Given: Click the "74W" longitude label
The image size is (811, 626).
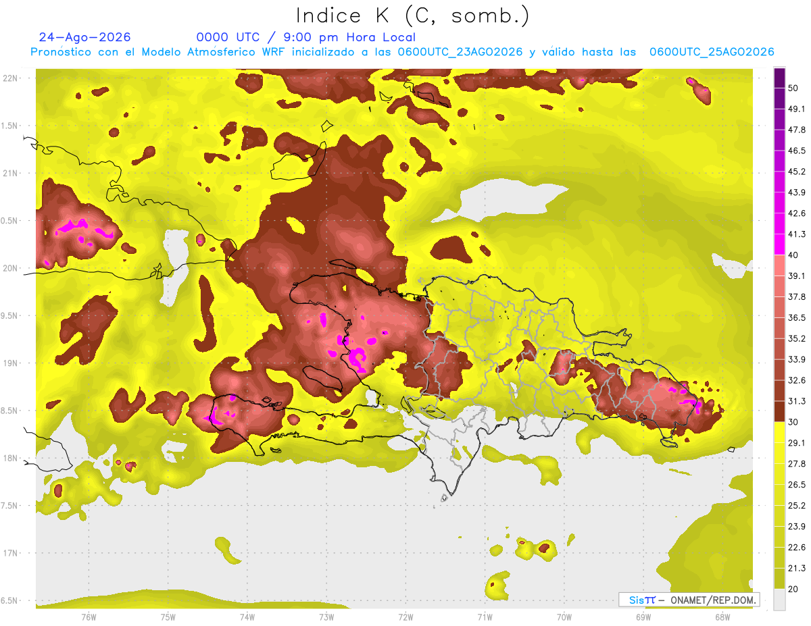Looking at the screenshot, I should (x=247, y=617).
